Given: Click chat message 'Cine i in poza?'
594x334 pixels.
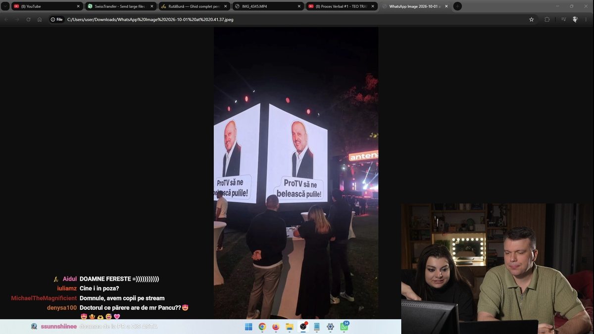Looking at the screenshot, I should pos(99,288).
